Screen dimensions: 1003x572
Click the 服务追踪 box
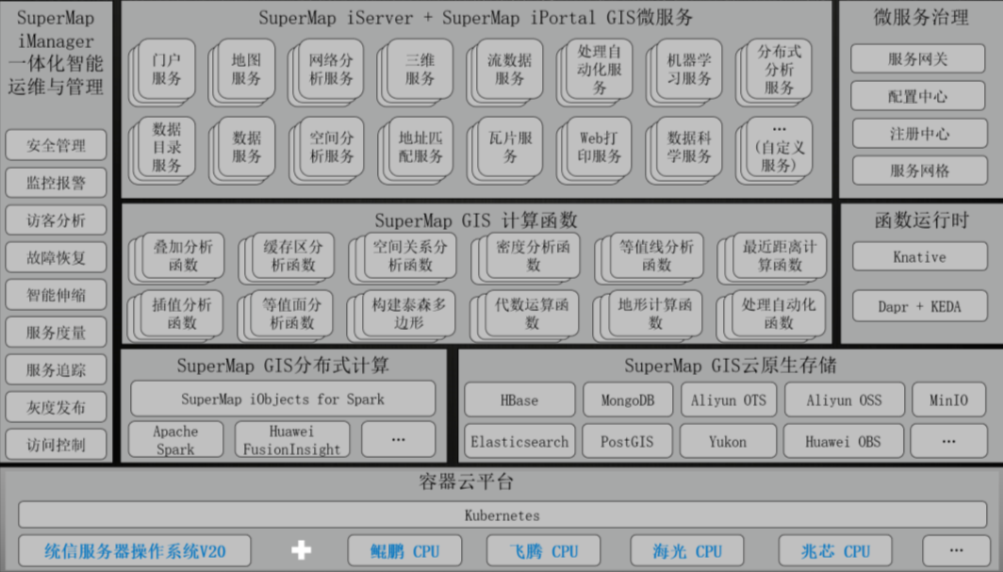click(x=56, y=370)
